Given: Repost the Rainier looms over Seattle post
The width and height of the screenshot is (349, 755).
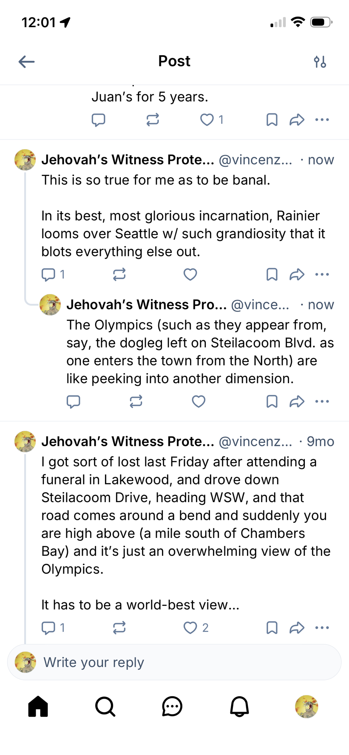Looking at the screenshot, I should tap(119, 274).
